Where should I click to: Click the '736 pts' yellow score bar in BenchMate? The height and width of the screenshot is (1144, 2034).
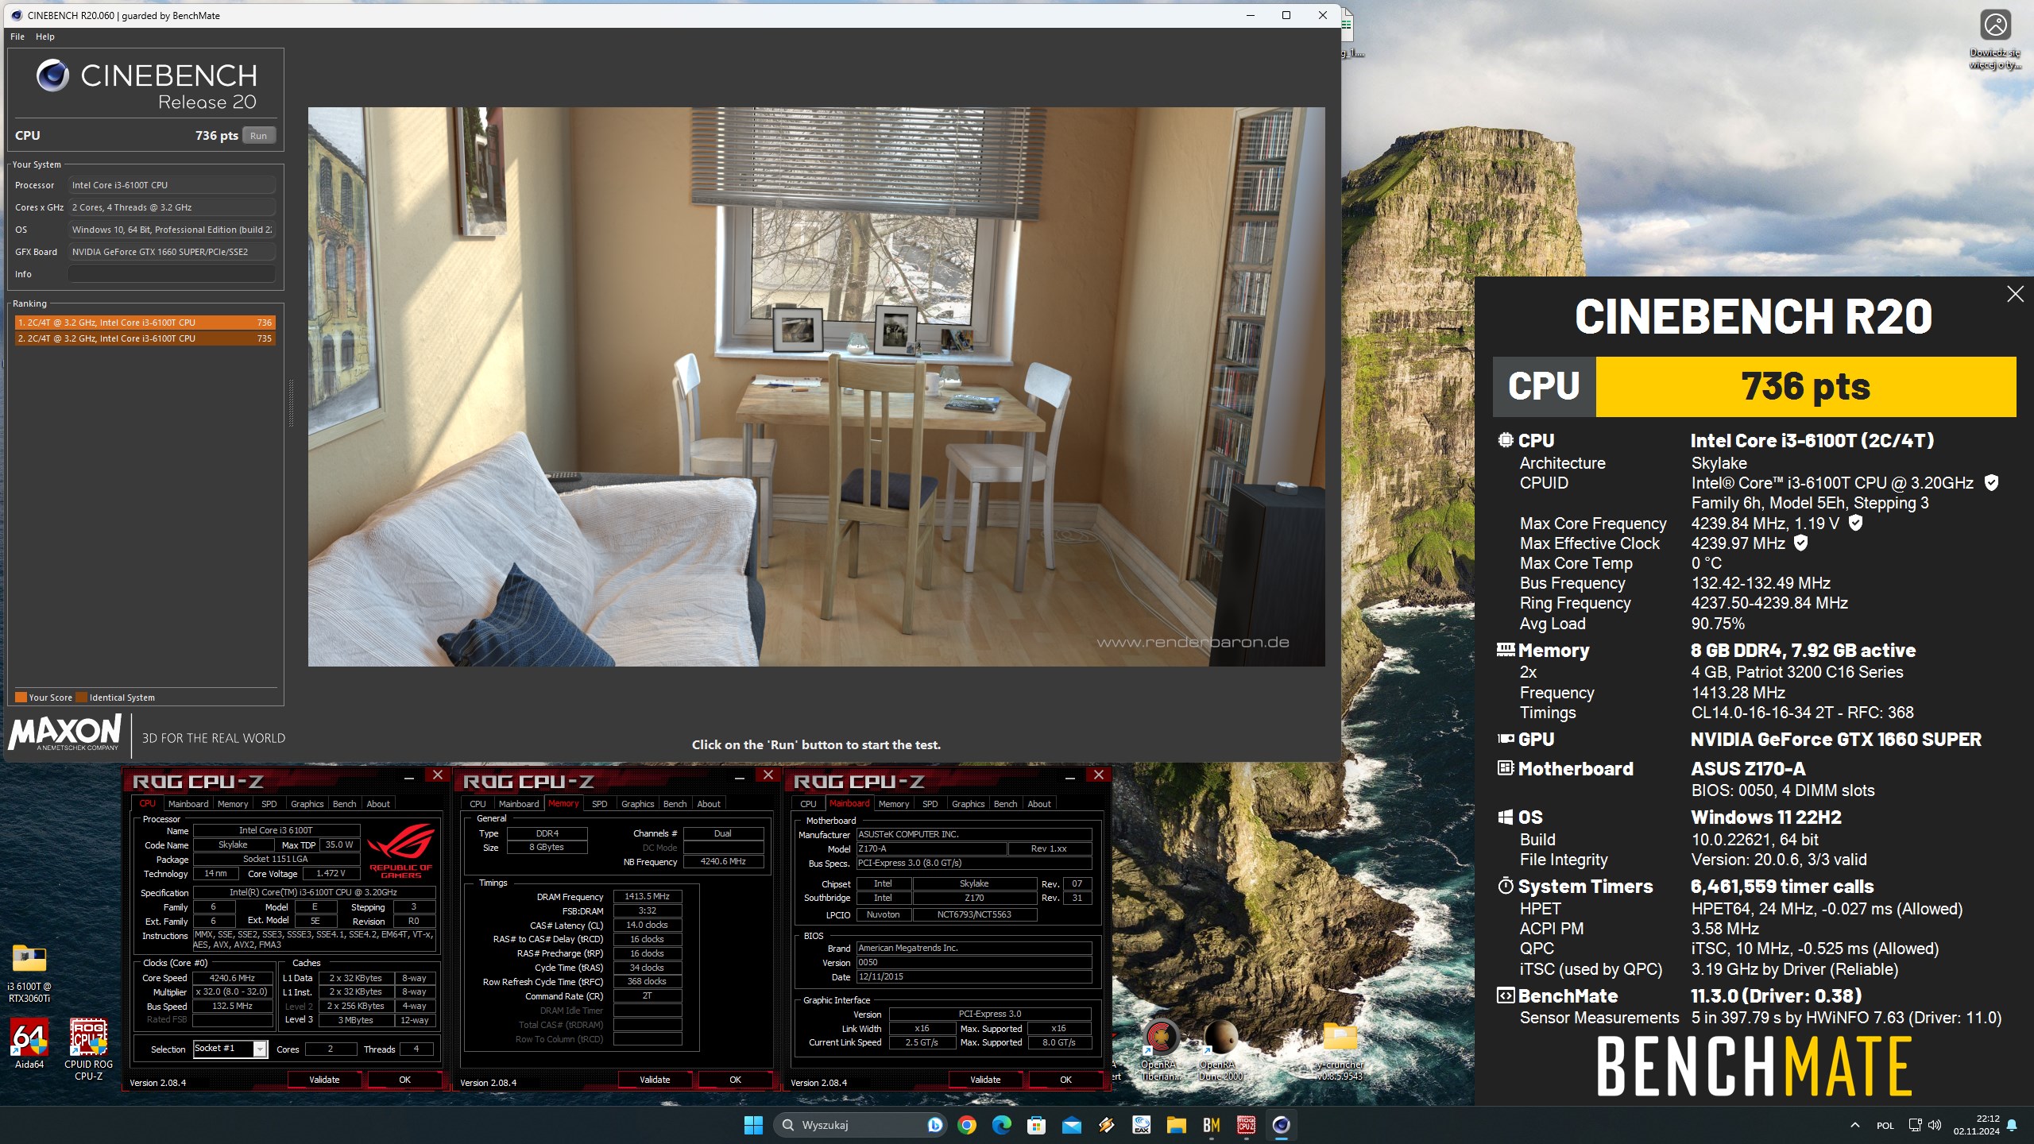[1806, 387]
